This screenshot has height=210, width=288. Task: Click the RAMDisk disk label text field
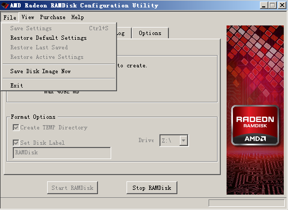point(62,153)
